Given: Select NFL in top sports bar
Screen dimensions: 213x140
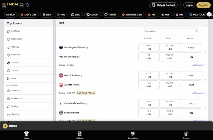Looking at the screenshot, I should click(179, 15).
